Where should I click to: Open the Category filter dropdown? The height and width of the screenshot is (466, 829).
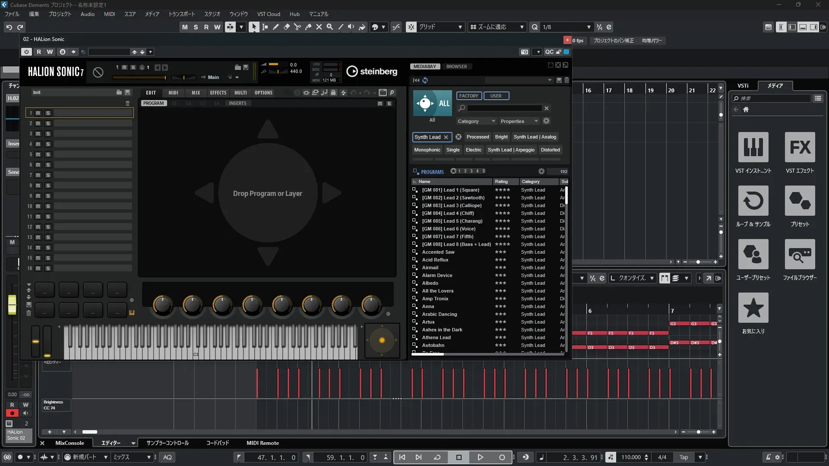click(x=476, y=121)
